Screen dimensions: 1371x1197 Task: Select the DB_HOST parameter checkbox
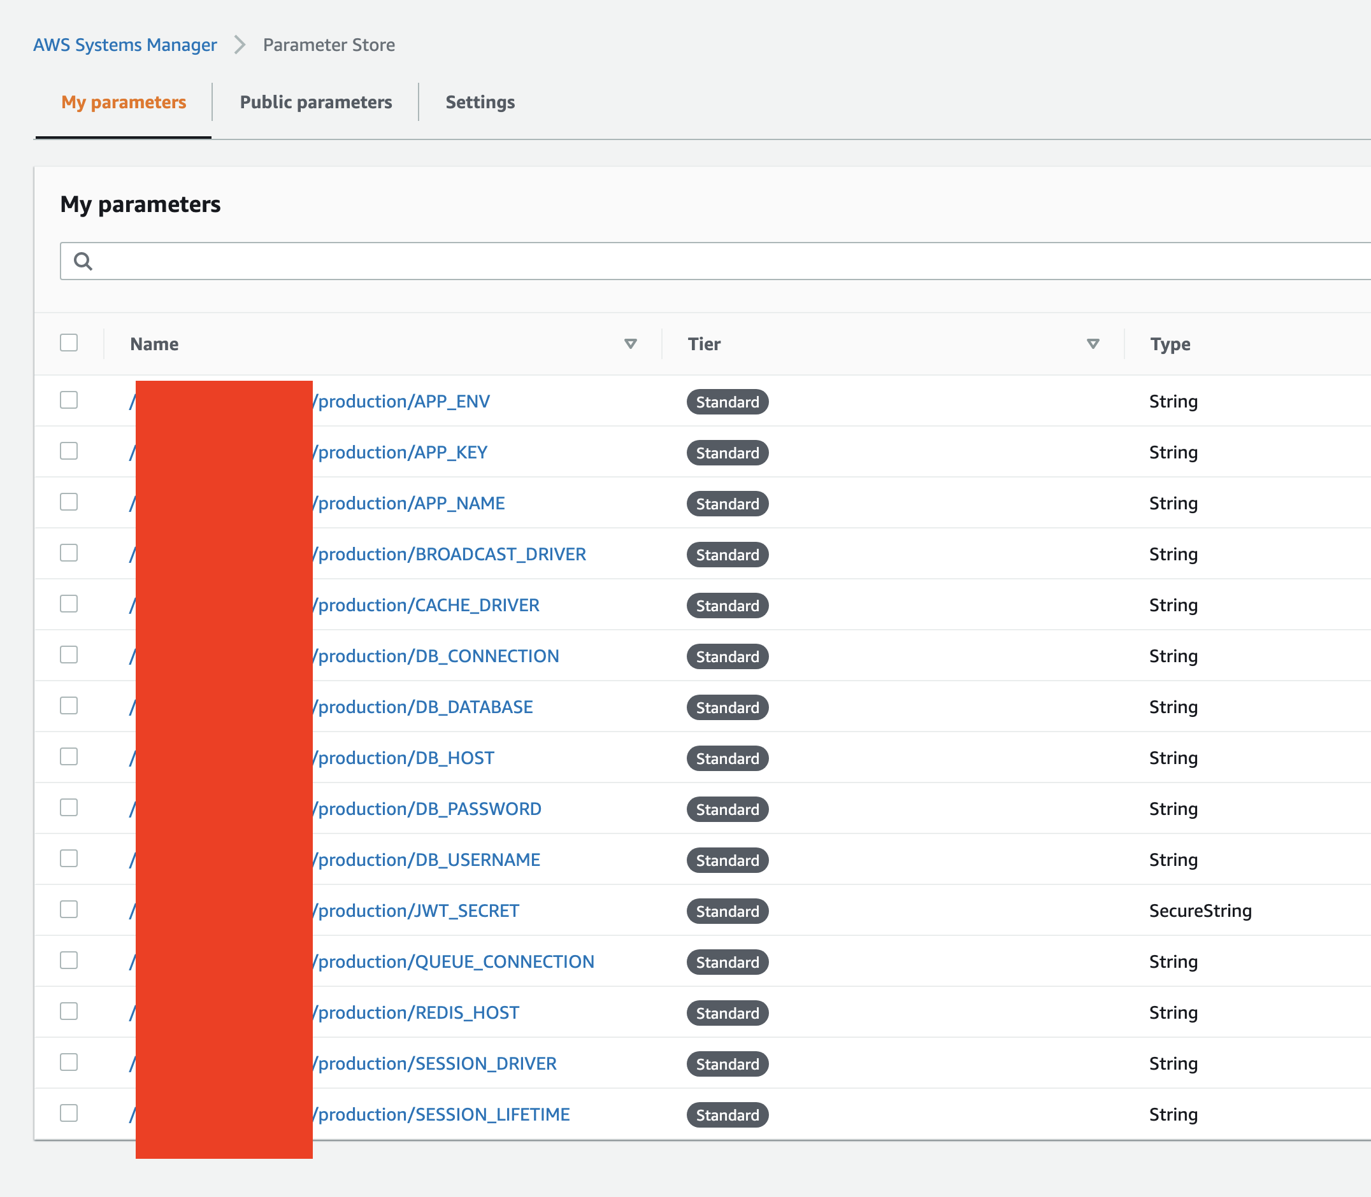click(x=69, y=757)
